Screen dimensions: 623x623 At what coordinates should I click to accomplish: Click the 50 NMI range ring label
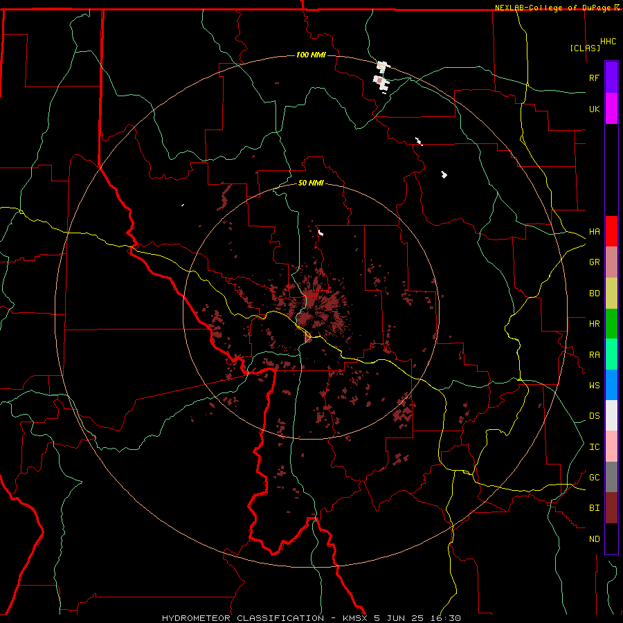311,183
